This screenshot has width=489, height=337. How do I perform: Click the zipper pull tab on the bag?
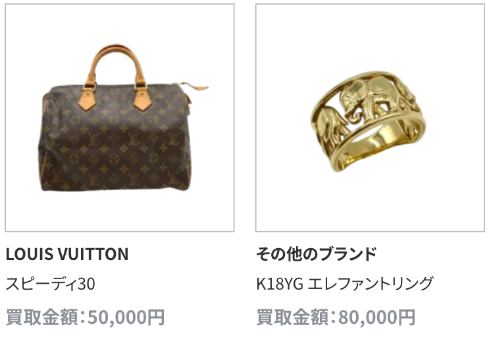[x=193, y=87]
